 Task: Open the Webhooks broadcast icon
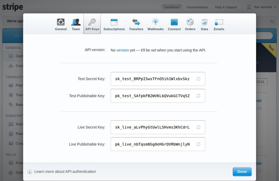point(156,22)
